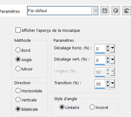This screenshot has height=117, width=131.
Task: Increase Transition value with up arrow
Action: (x=108, y=82)
